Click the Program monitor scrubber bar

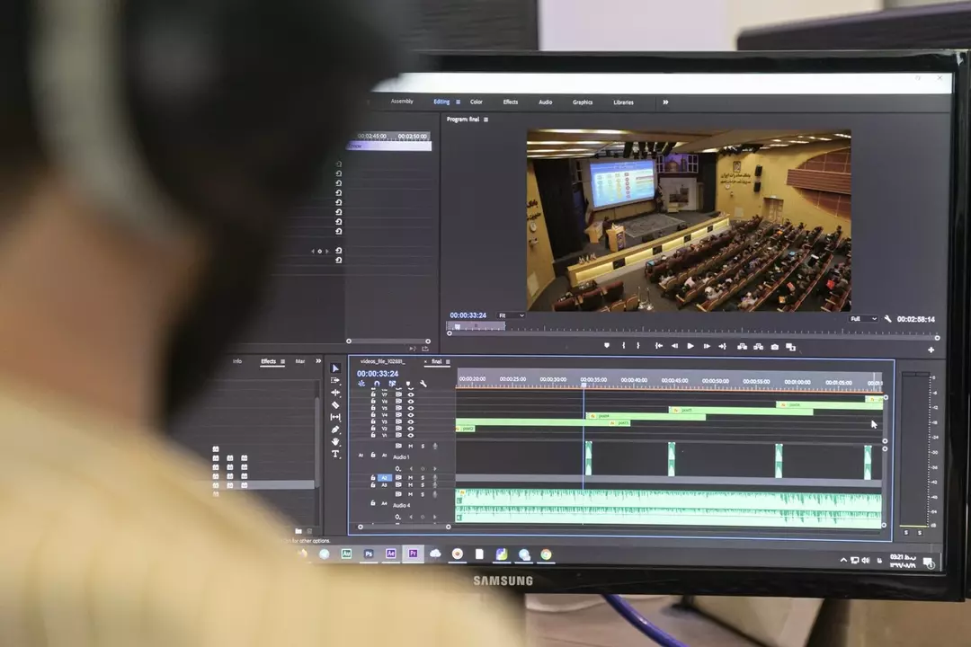(x=693, y=336)
